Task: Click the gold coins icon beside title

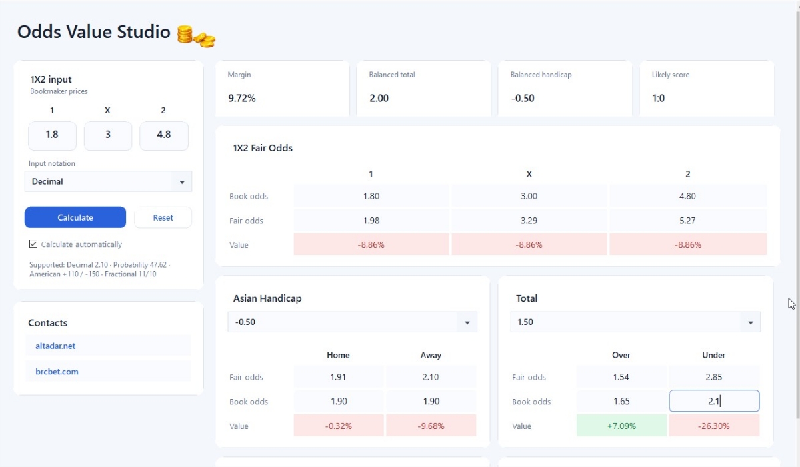Action: pos(196,35)
